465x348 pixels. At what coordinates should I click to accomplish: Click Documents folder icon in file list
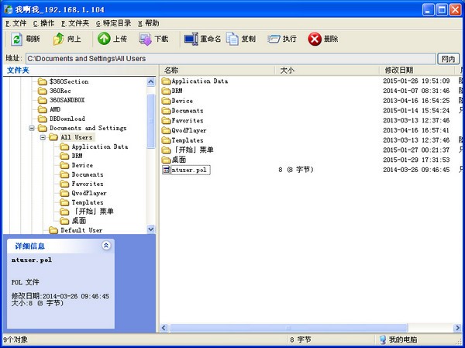(x=167, y=111)
